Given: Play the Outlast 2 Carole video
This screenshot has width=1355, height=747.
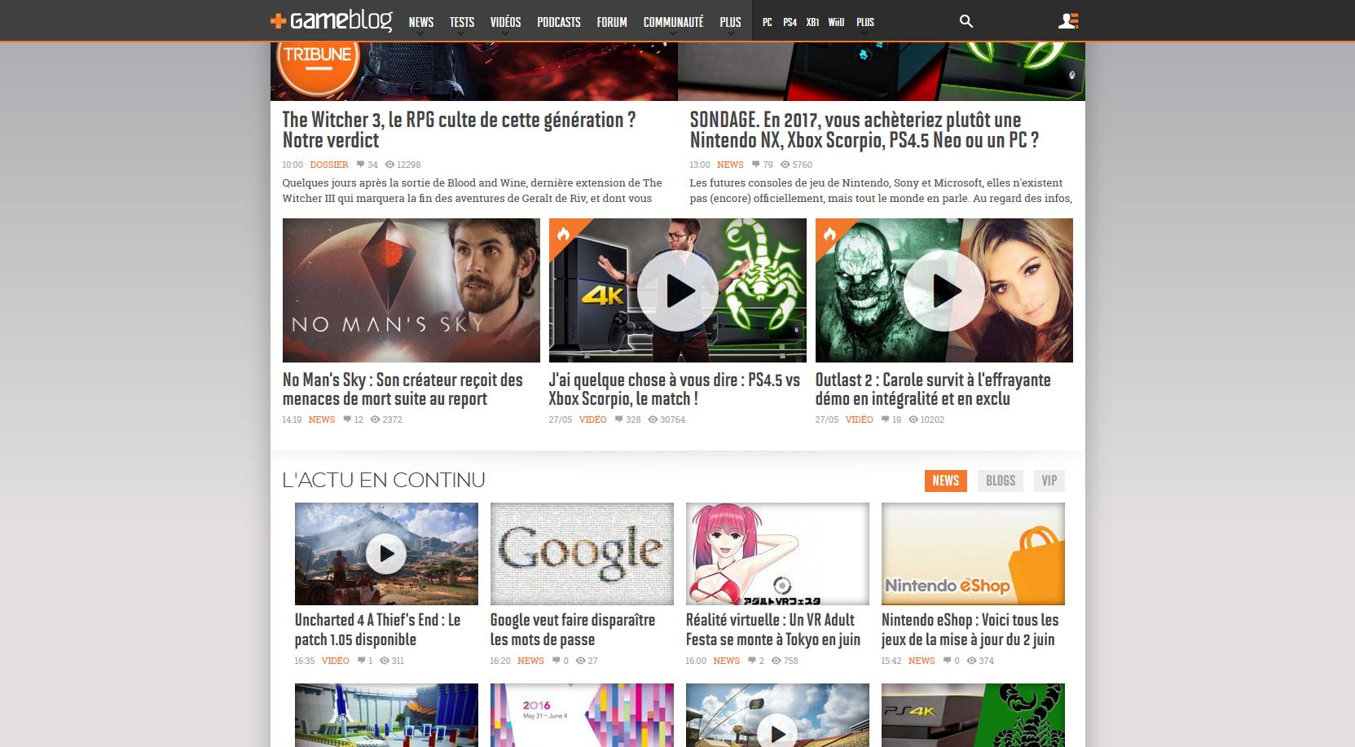Looking at the screenshot, I should click(944, 291).
